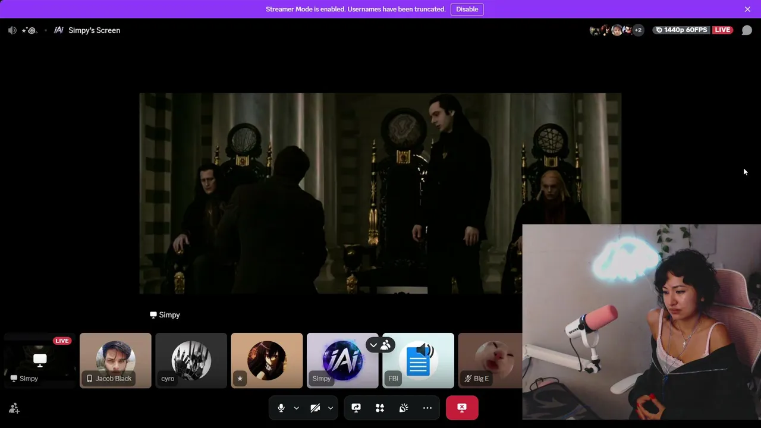This screenshot has width=761, height=428.
Task: Select Simpy's LIVE screen-share tile
Action: 40,360
